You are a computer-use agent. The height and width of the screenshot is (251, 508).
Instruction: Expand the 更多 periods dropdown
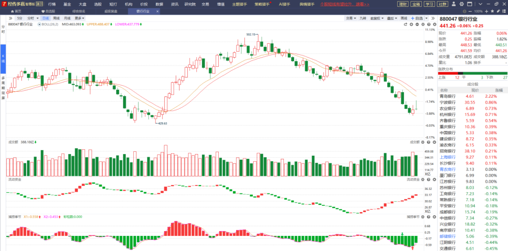point(79,18)
